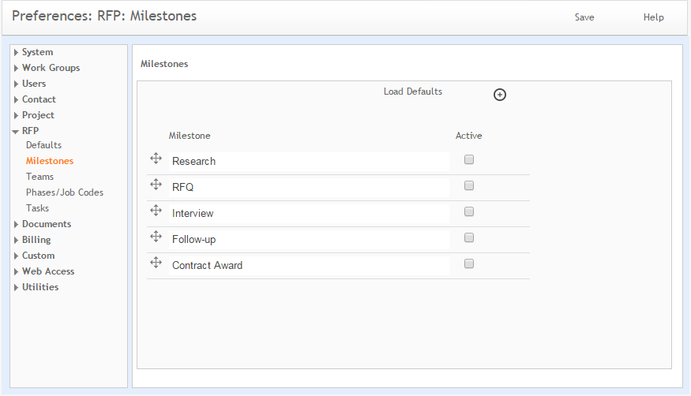
Task: Open the Help link
Action: pyautogui.click(x=654, y=17)
